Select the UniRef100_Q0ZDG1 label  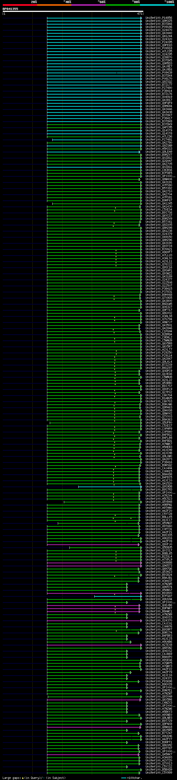click(159, 167)
